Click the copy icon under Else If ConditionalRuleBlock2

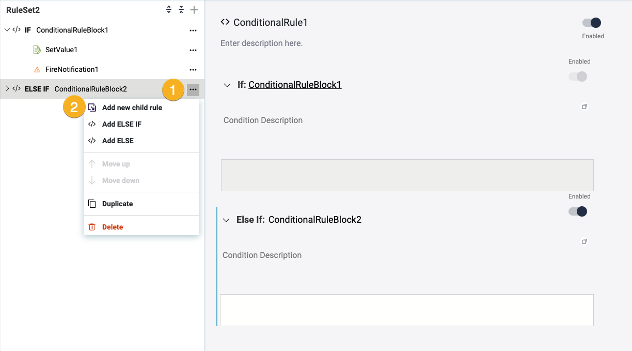pyautogui.click(x=584, y=241)
